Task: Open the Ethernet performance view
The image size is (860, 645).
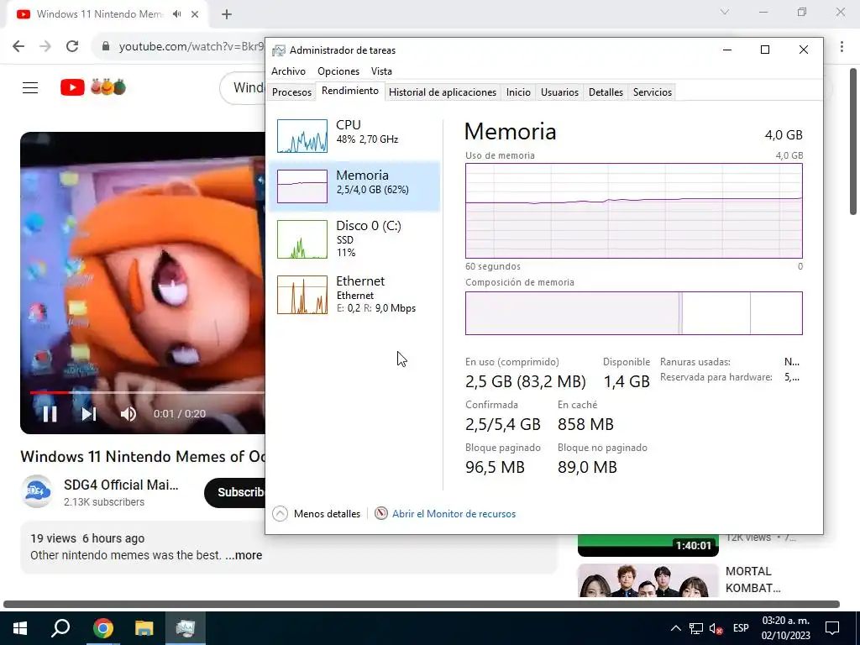Action: tap(354, 294)
